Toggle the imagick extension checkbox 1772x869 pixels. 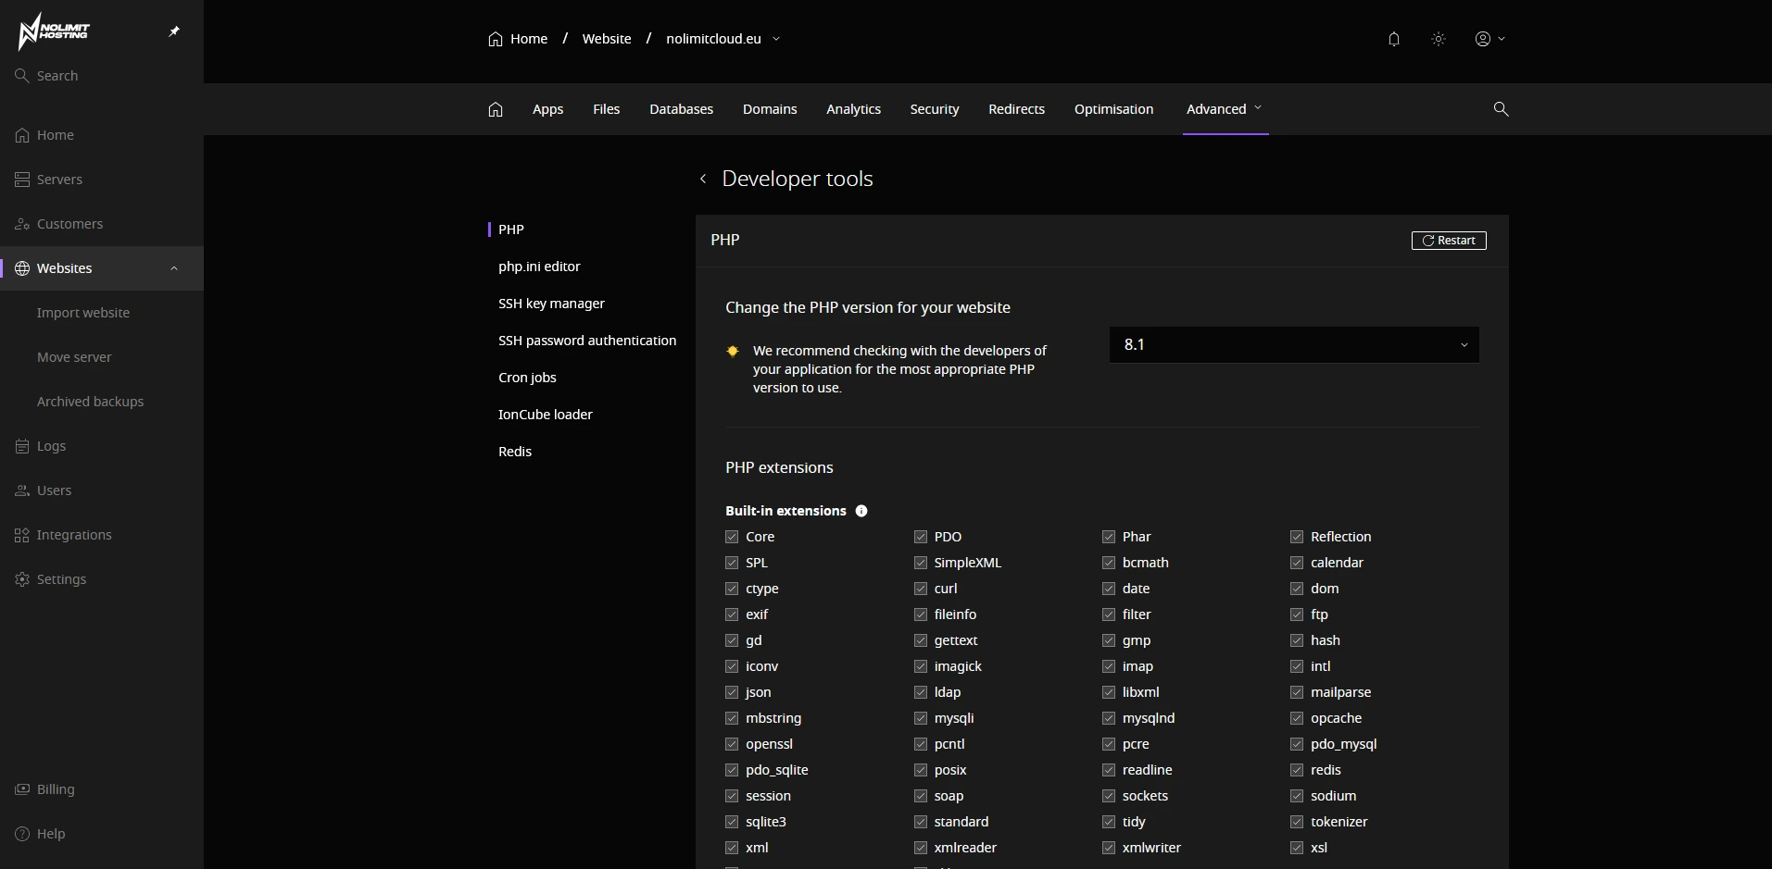(920, 666)
